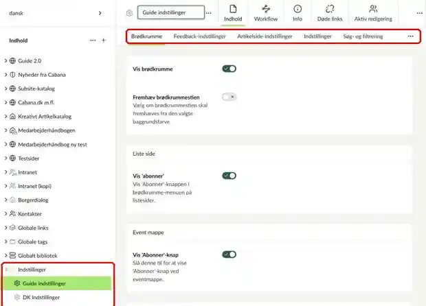Open Aktiv redigering users icon
The image size is (426, 306).
tap(373, 9)
